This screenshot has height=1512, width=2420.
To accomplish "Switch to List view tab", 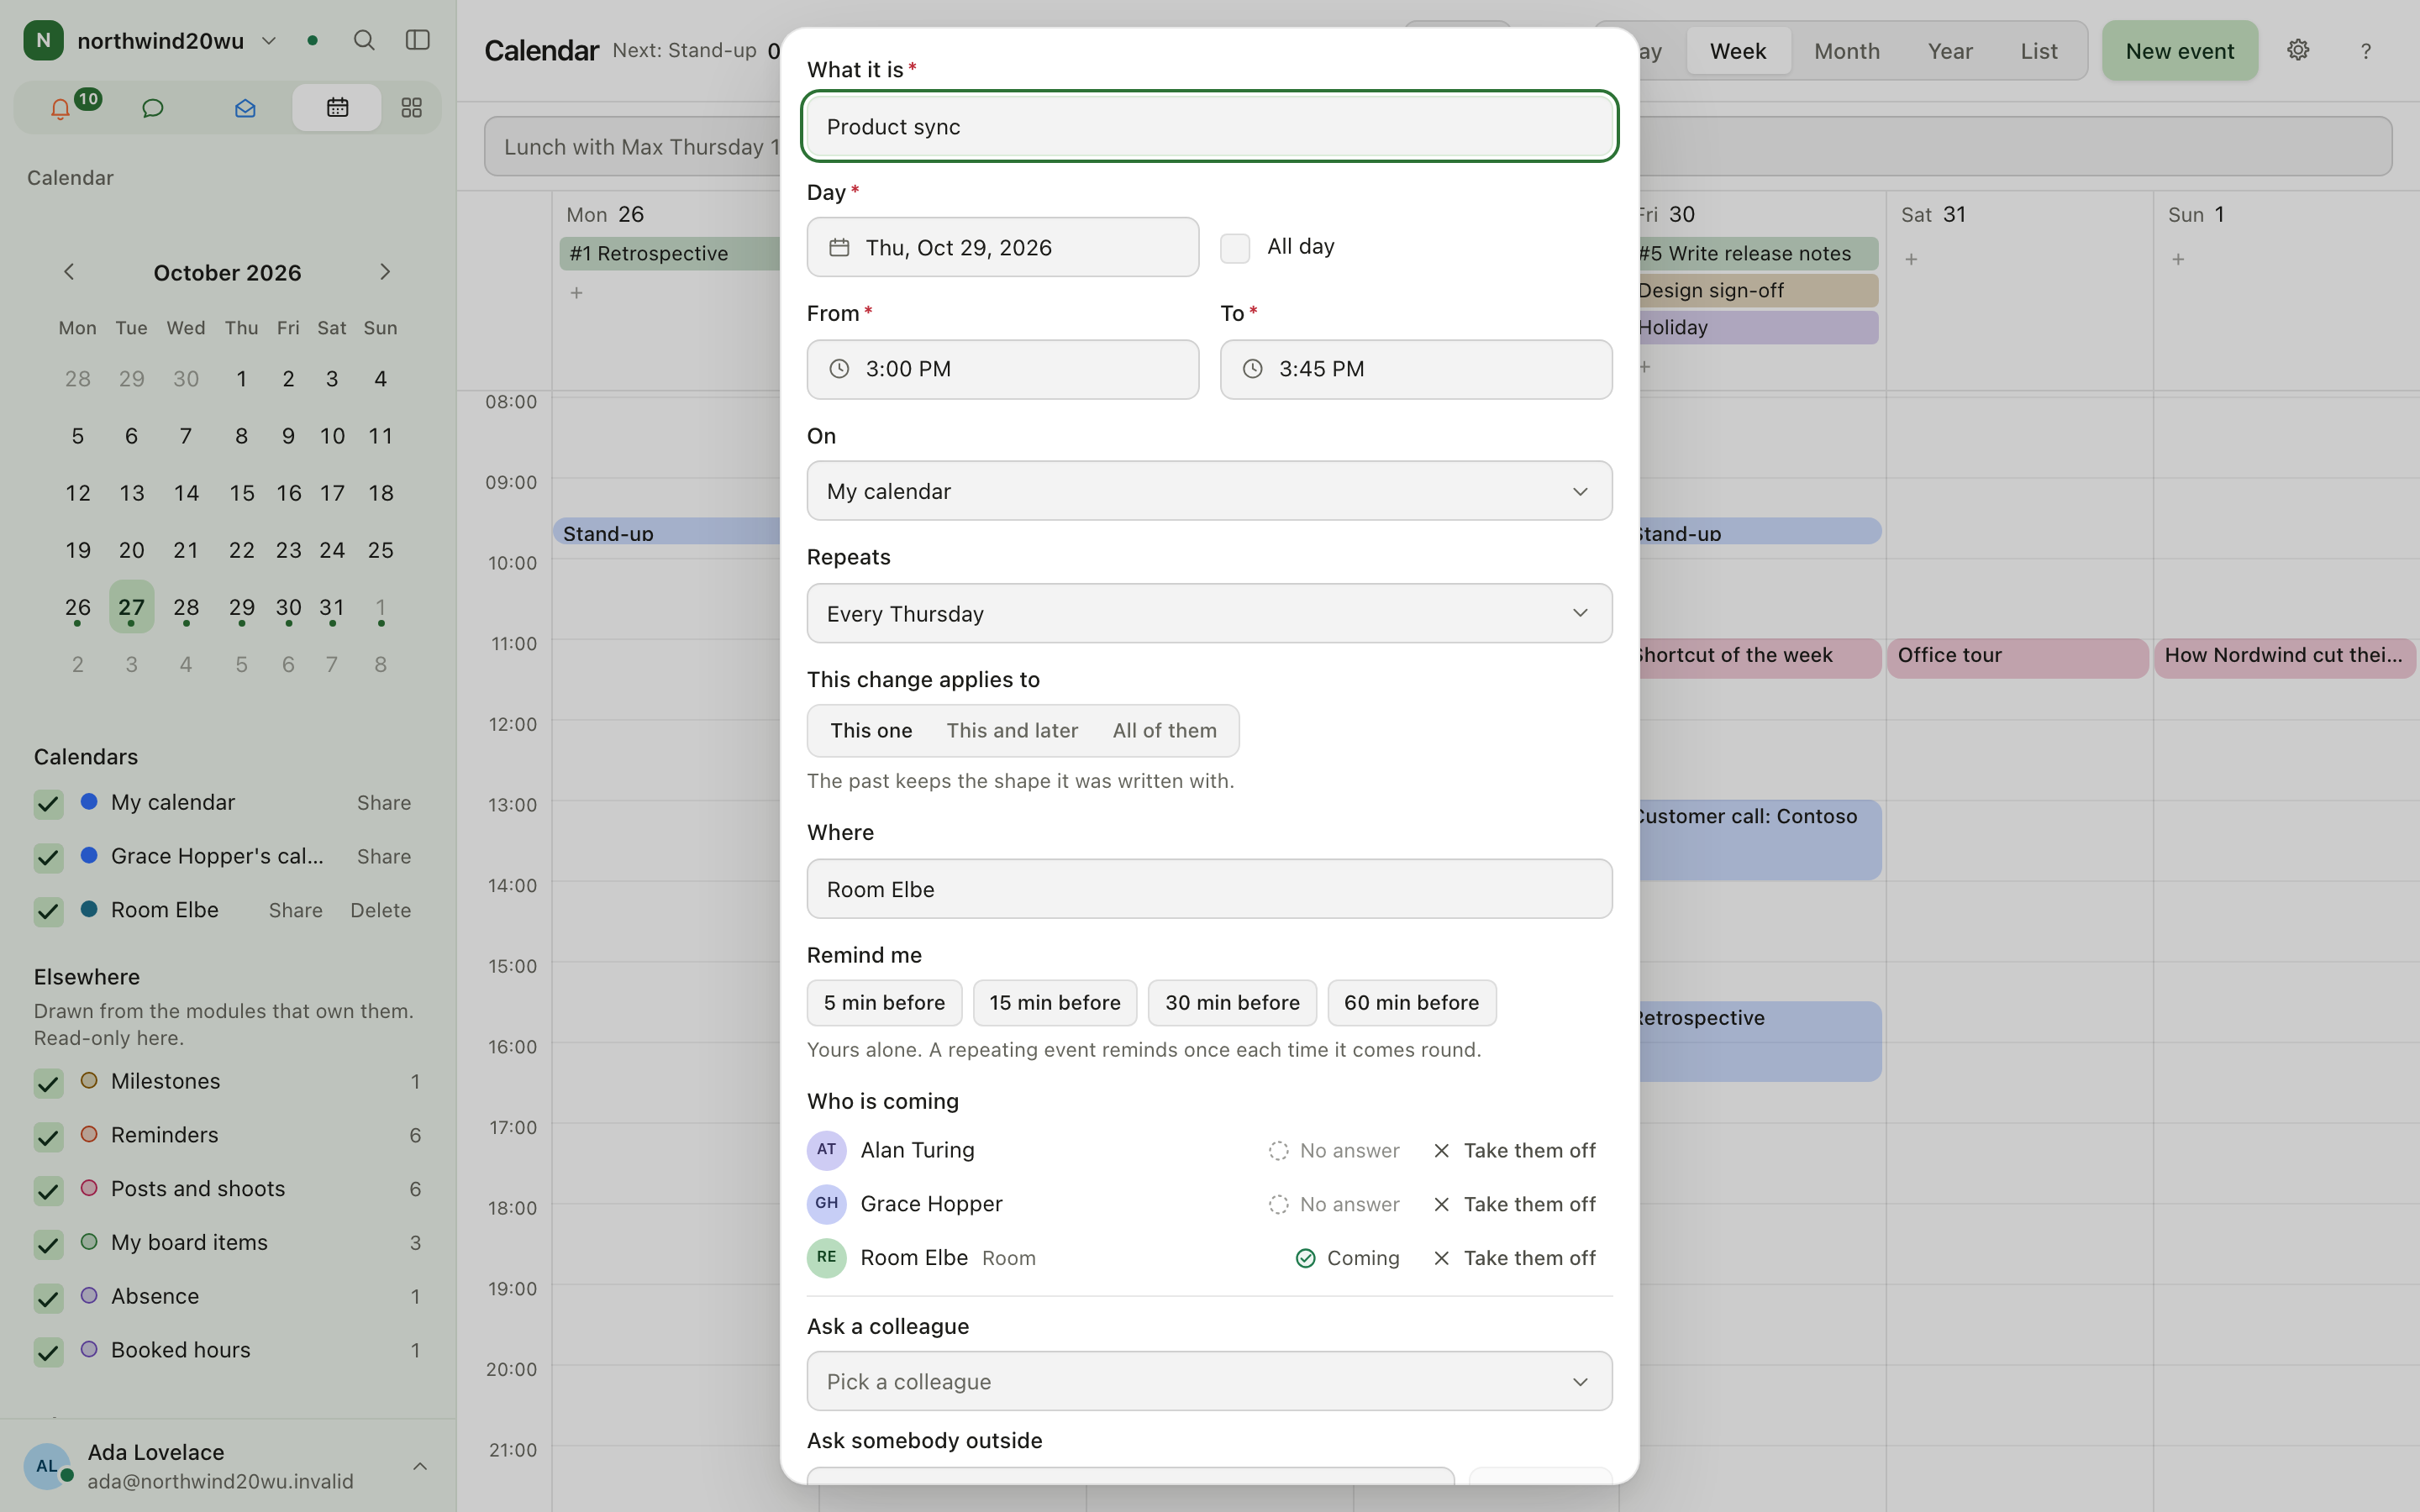I will 2038,51.
